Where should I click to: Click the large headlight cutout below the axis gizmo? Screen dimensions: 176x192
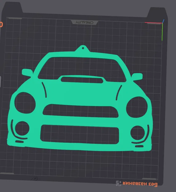point(137,107)
